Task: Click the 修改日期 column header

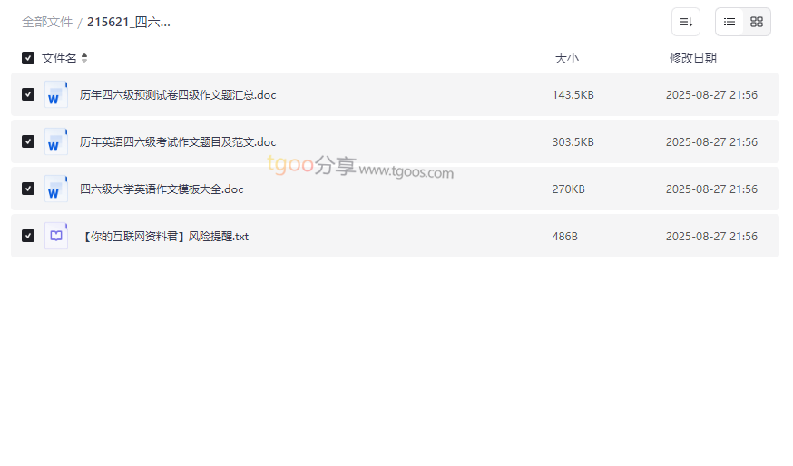Action: pos(693,58)
